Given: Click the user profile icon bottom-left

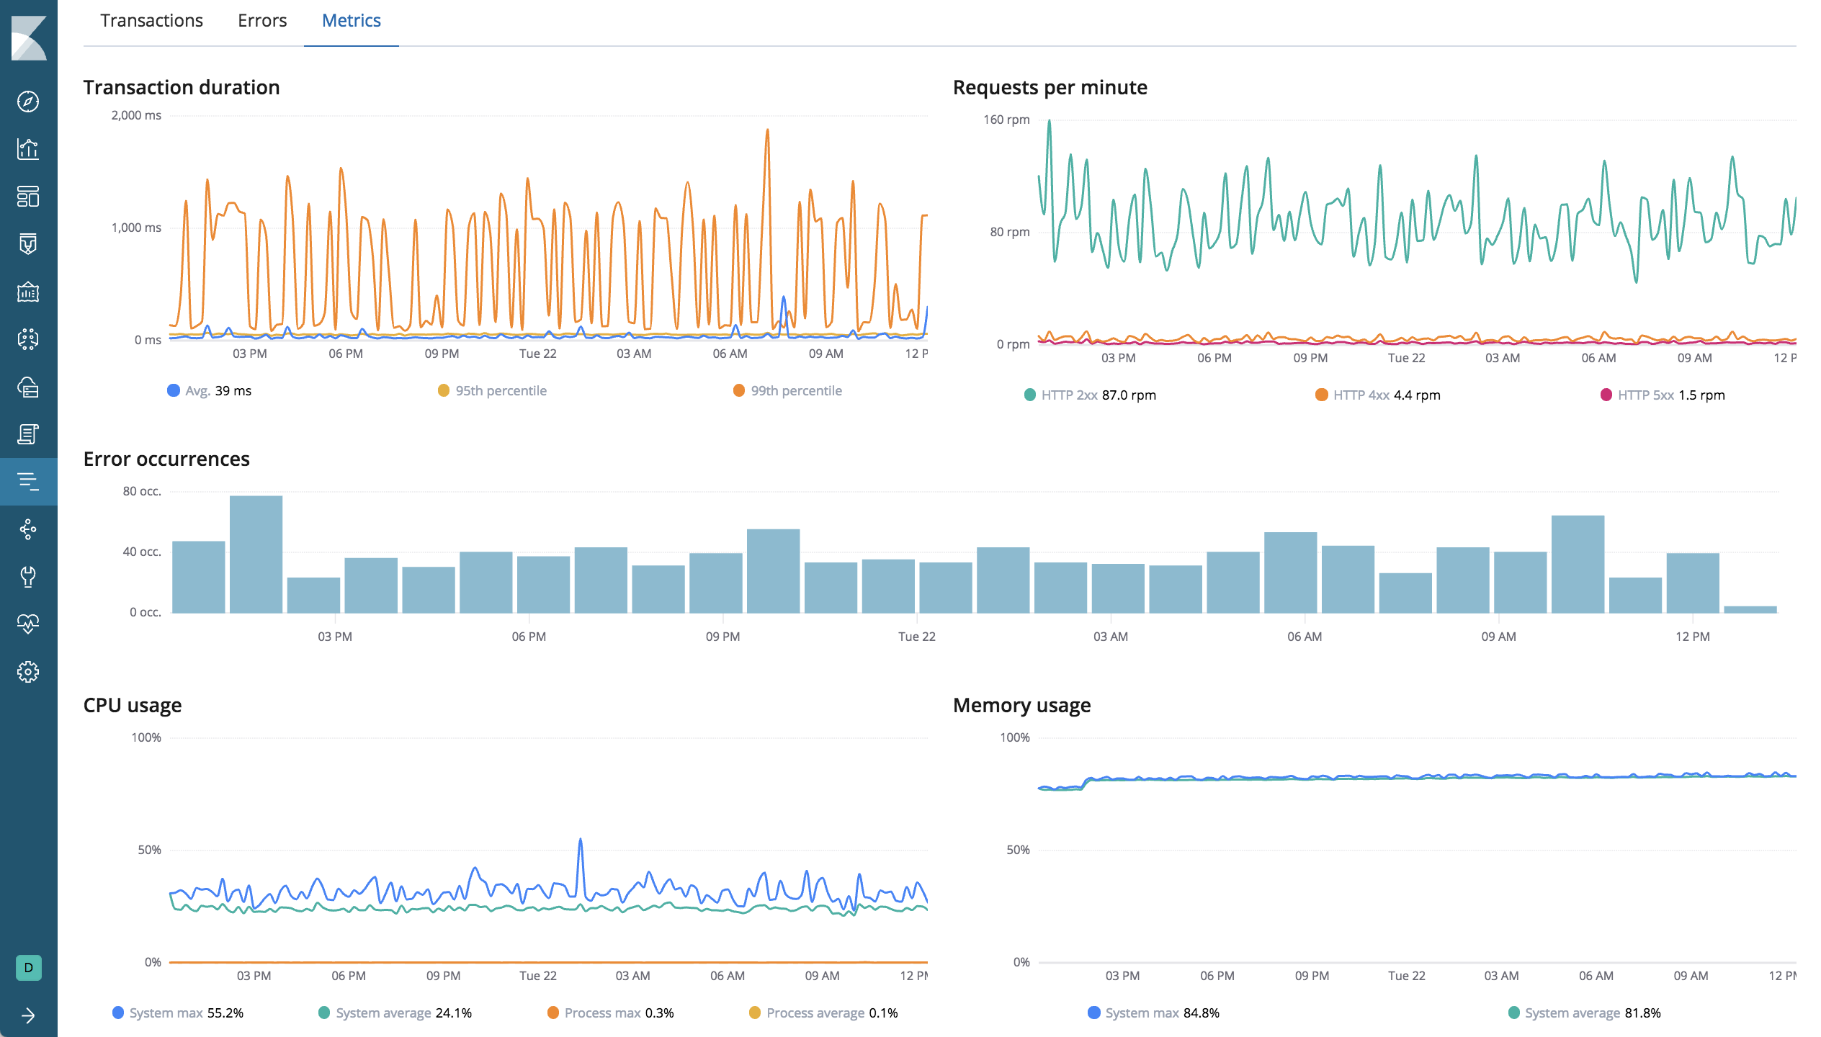Looking at the screenshot, I should [30, 967].
